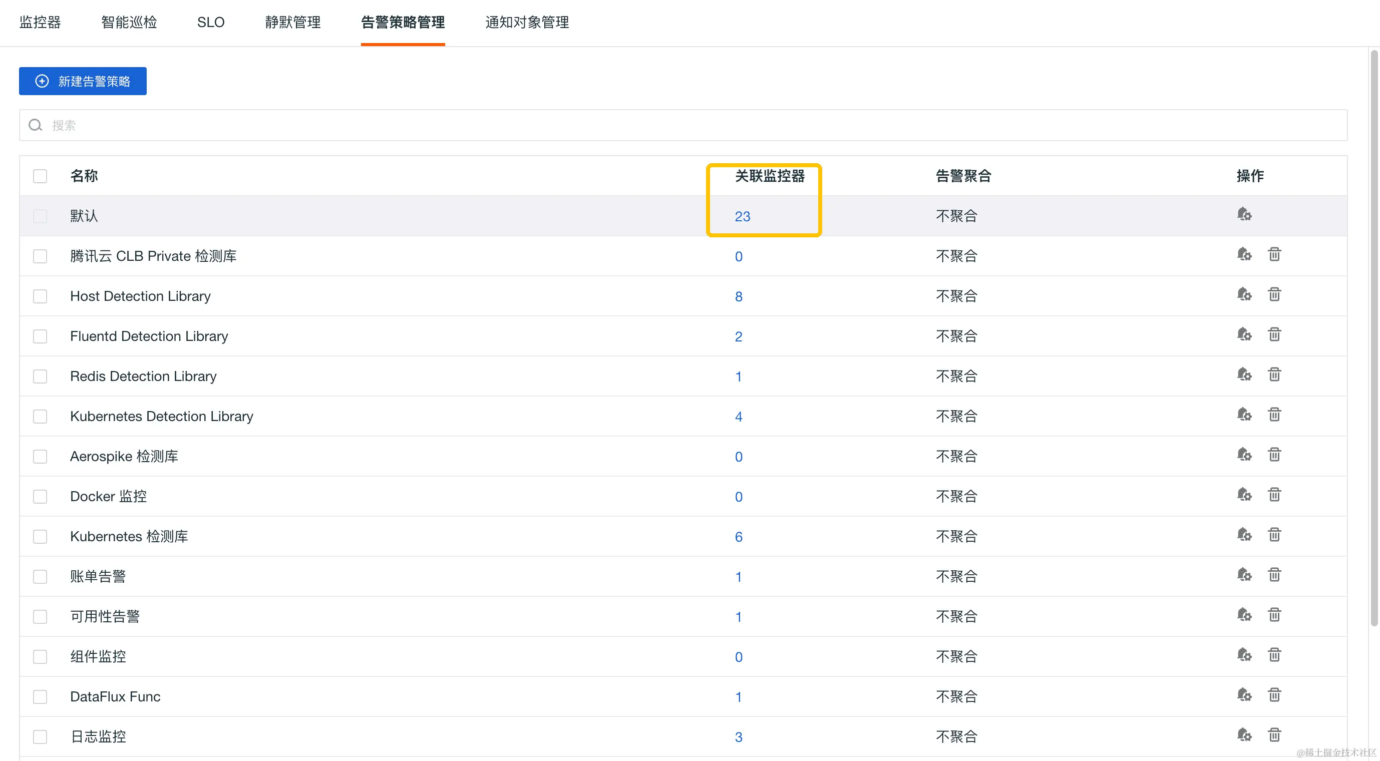Go to 通知对象管理 tab

(527, 22)
